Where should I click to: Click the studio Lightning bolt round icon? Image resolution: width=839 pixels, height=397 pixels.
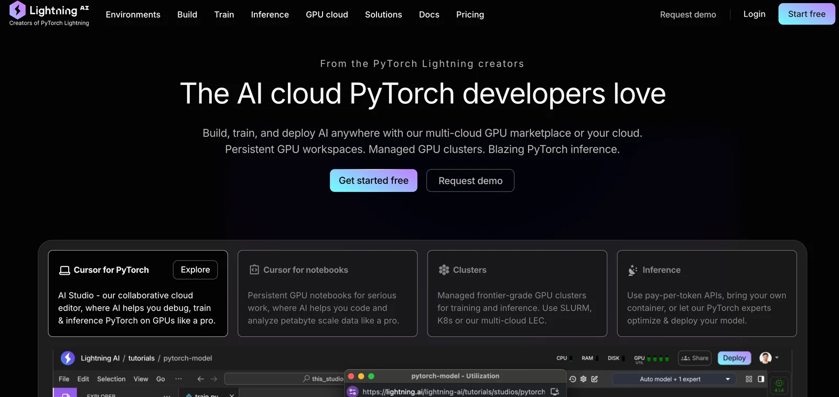[x=68, y=358]
